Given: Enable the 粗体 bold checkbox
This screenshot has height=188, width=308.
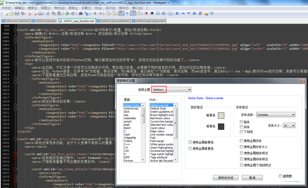Looking at the screenshot, I should [x=241, y=122].
